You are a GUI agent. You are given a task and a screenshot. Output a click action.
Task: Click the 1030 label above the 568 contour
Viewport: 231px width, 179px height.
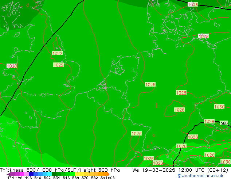point(219,107)
